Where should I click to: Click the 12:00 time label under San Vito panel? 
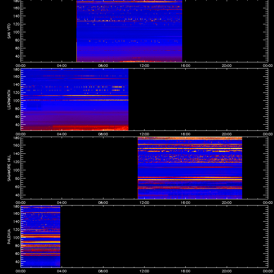click(x=144, y=66)
